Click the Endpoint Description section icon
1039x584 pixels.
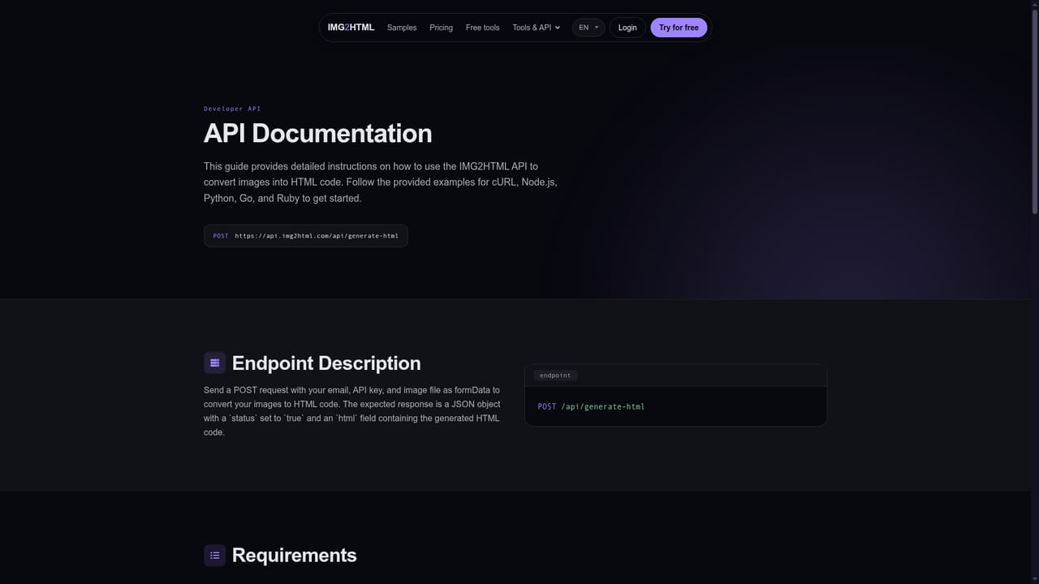[214, 363]
